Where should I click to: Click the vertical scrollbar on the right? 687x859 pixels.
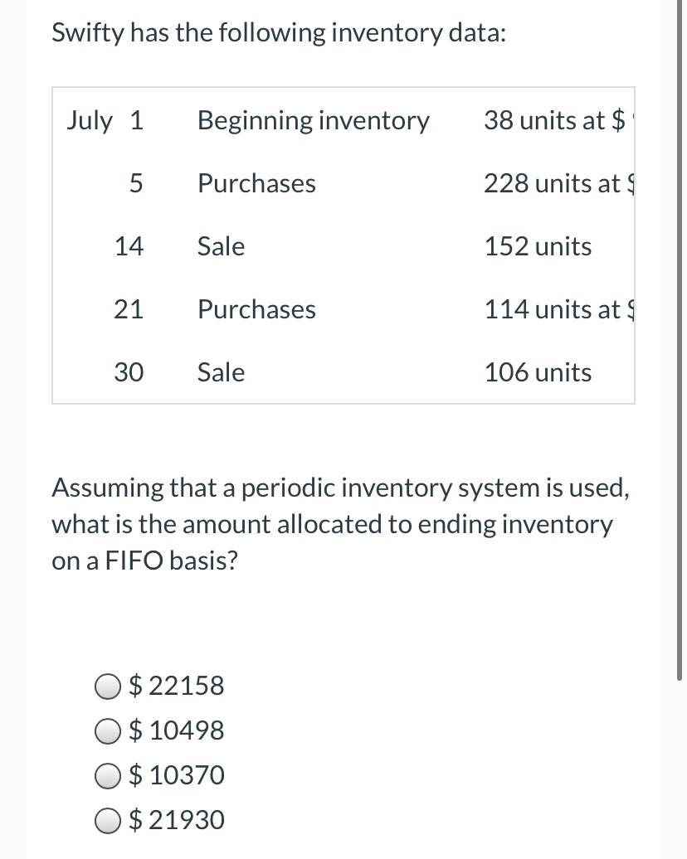(x=680, y=340)
